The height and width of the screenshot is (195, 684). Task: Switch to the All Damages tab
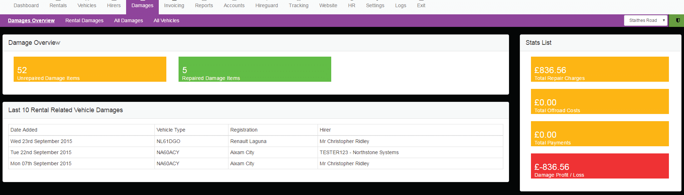(x=129, y=20)
